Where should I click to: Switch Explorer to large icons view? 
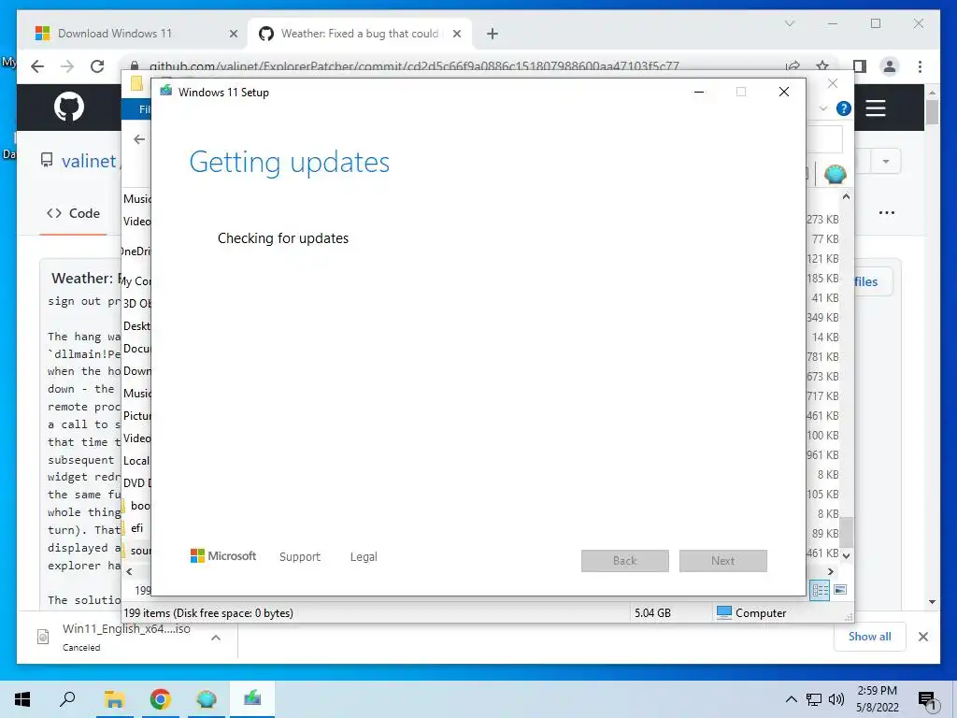tap(840, 590)
